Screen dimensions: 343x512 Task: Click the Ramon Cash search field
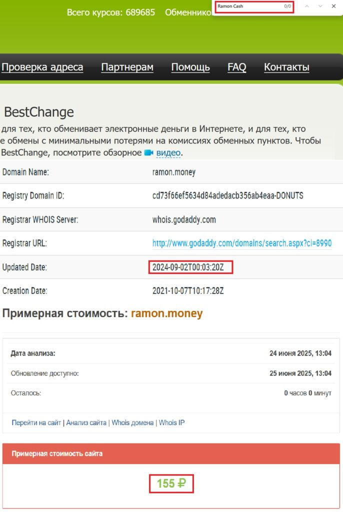point(254,6)
